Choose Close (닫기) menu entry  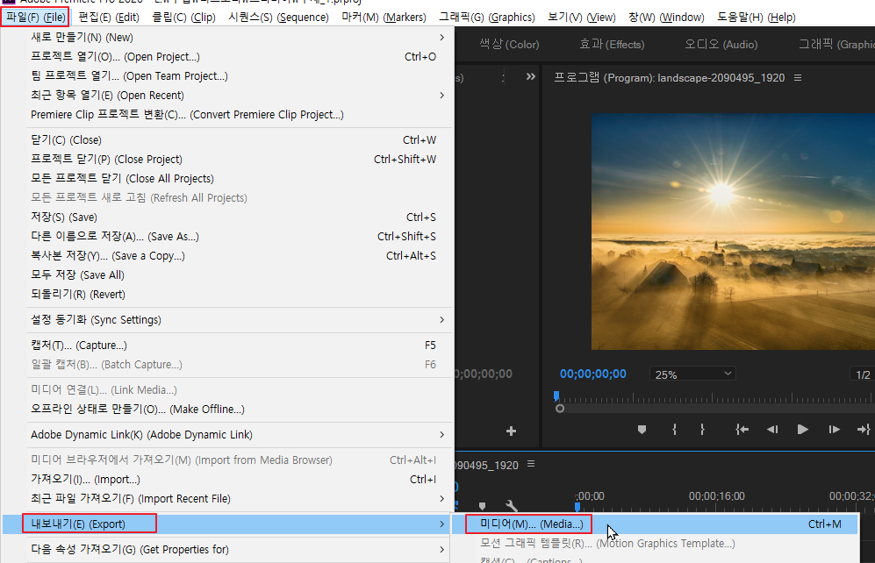(239, 140)
